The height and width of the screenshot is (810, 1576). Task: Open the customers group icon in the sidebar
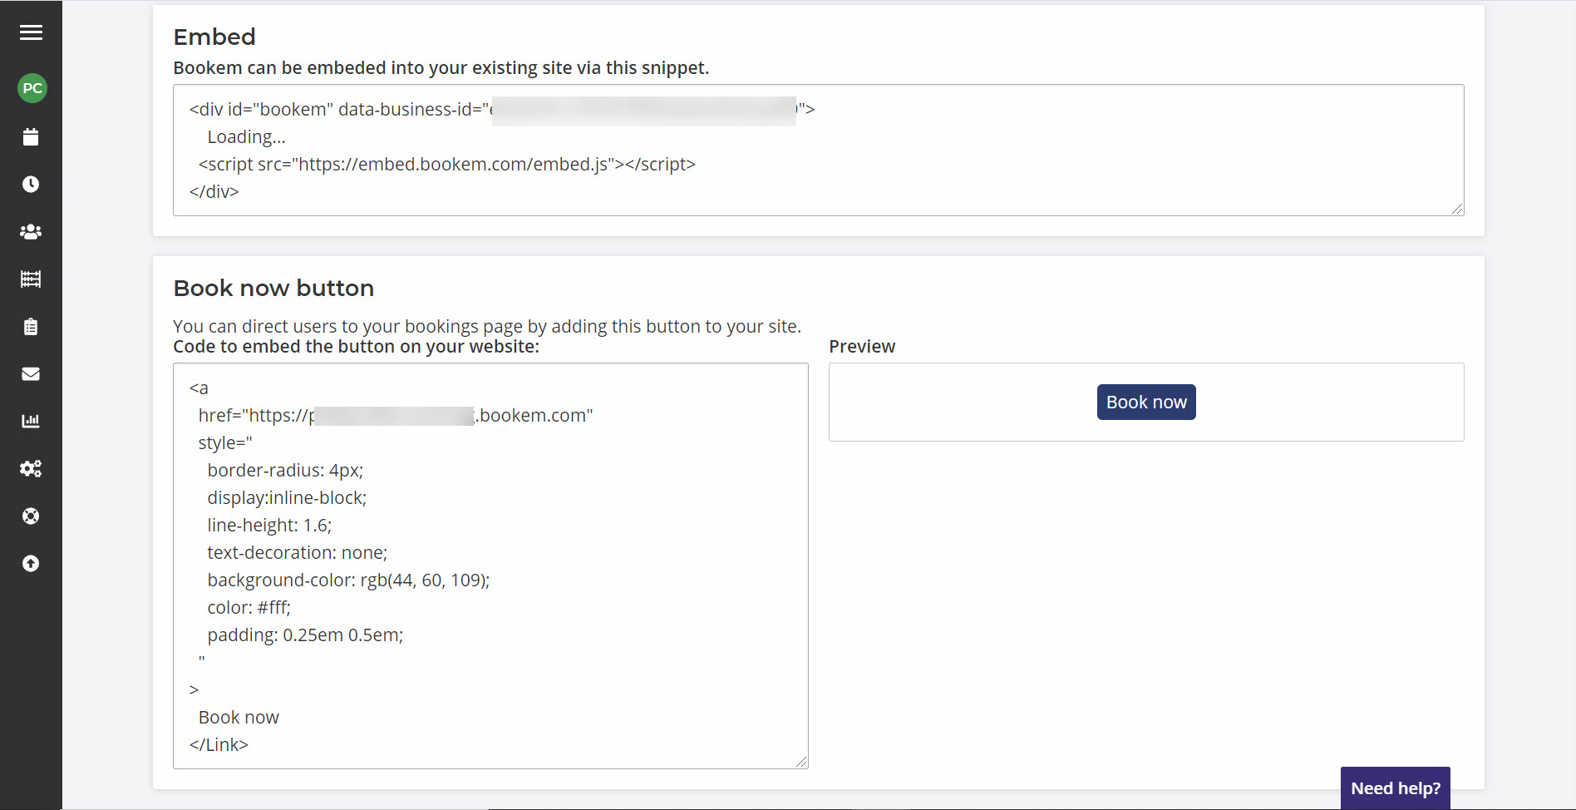pos(31,232)
